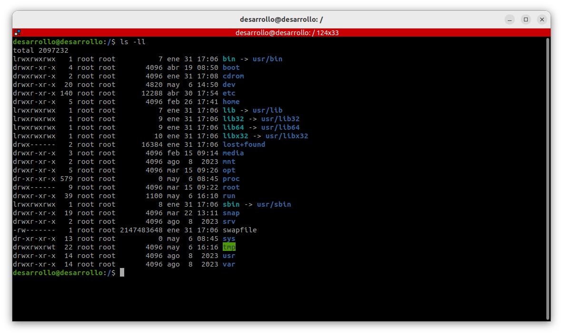Maximize the terminal window
563x335 pixels.
525,19
